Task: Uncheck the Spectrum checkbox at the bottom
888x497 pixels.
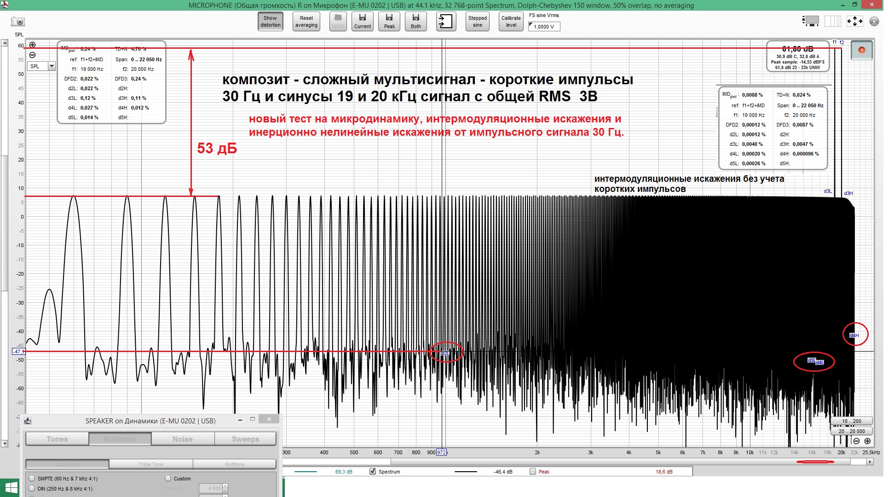Action: click(373, 472)
